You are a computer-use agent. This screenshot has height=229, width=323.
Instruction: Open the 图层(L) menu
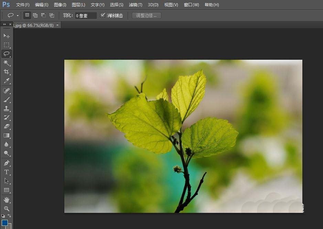[x=78, y=5]
